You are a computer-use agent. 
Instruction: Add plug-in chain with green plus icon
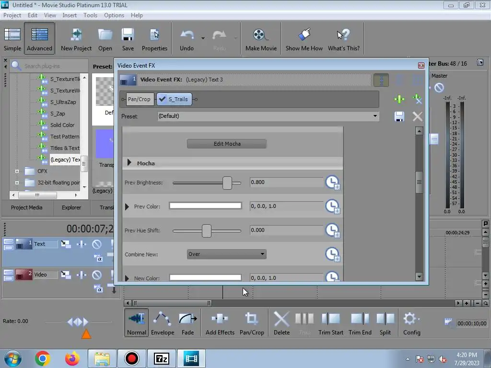(399, 100)
